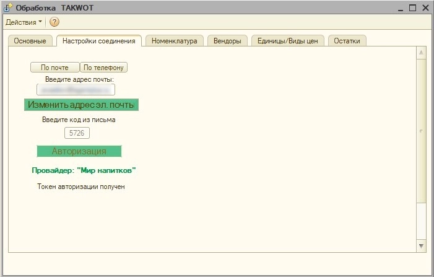
Task: Switch to Единицы/Виды цен tab
Action: click(x=288, y=41)
